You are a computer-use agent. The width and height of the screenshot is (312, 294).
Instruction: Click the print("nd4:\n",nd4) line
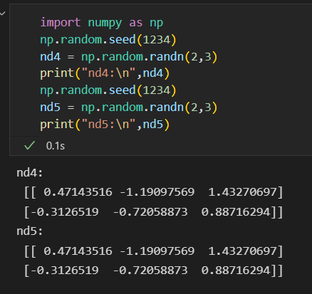[x=105, y=73]
